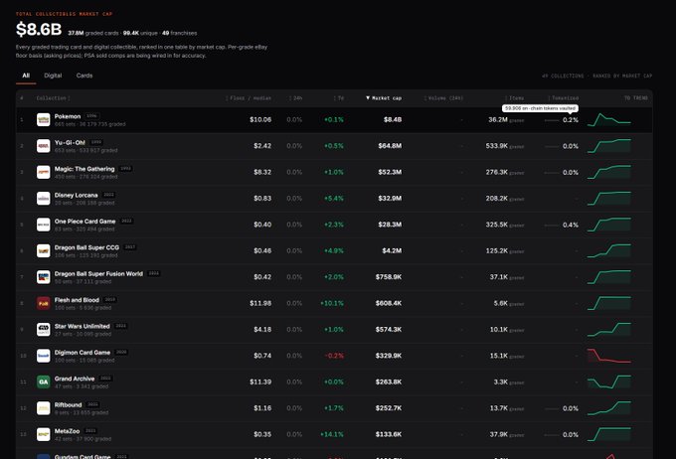Open the Disney Lorcana collection link
This screenshot has height=459, width=676.
coord(76,196)
